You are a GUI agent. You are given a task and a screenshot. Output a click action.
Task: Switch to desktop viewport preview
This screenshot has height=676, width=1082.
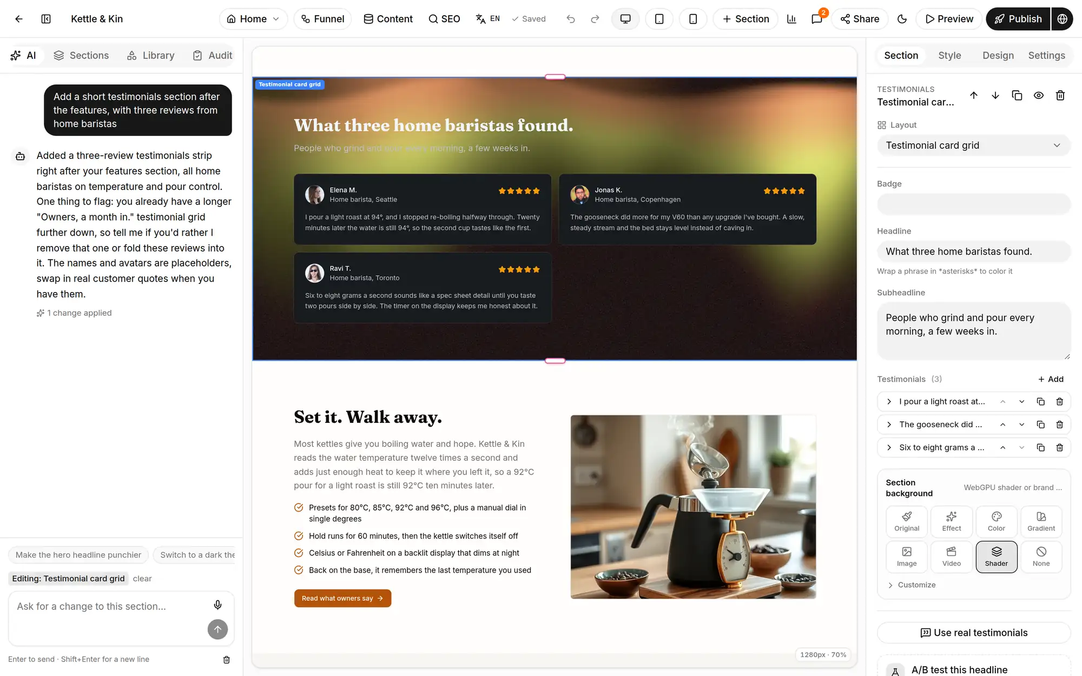click(x=625, y=19)
